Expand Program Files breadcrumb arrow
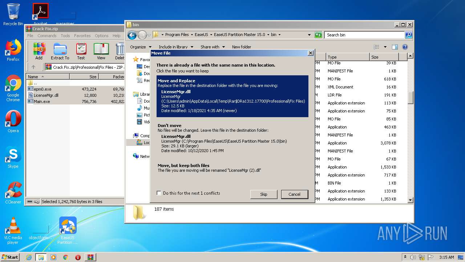 (x=191, y=35)
